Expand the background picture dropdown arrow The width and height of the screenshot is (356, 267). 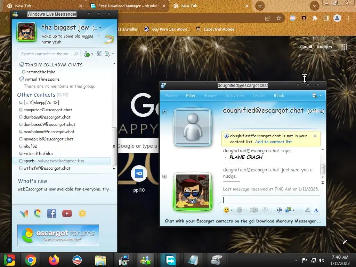[x=293, y=210]
